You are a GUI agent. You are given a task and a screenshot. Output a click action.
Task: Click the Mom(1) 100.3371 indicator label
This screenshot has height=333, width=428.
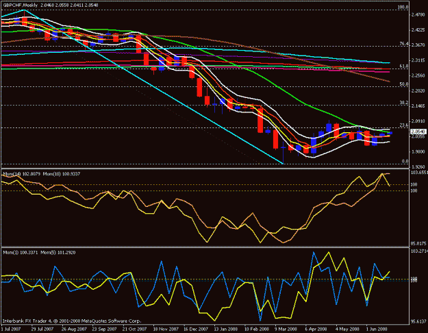pos(21,253)
